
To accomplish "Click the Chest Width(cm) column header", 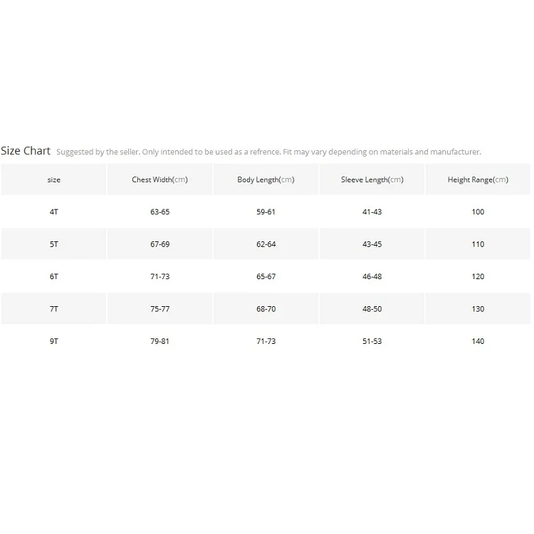I will (x=159, y=179).
